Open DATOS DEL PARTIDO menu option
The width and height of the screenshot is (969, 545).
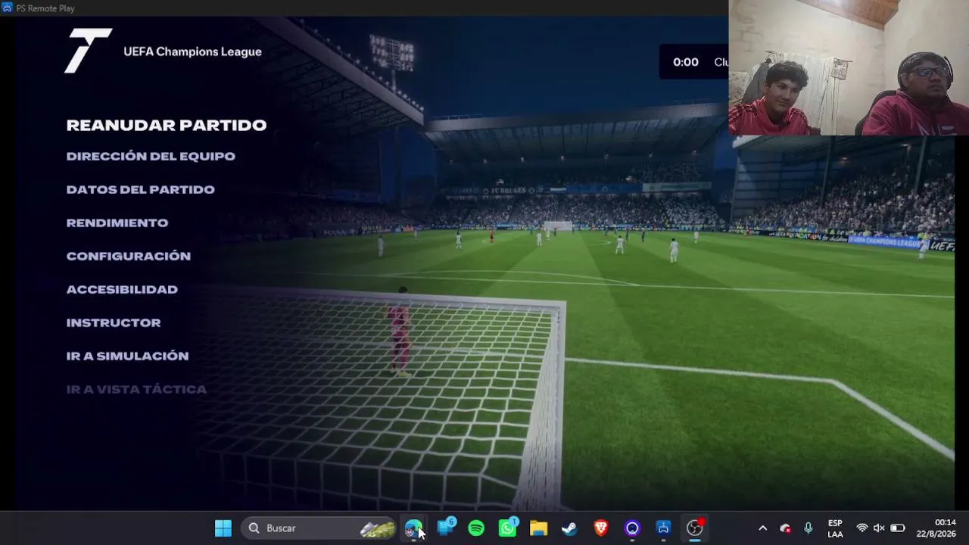coord(141,189)
